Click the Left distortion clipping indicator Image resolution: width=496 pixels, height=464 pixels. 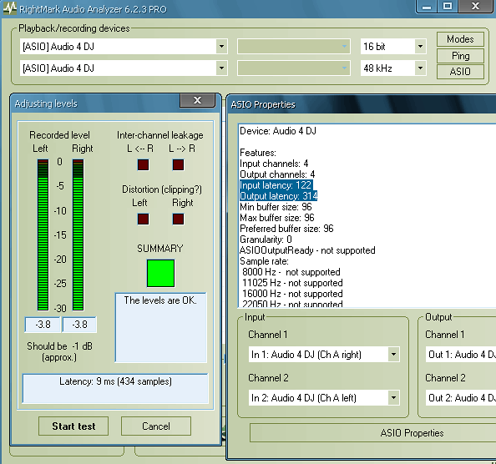click(x=144, y=219)
